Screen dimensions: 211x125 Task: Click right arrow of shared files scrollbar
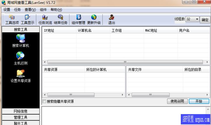point(207,95)
